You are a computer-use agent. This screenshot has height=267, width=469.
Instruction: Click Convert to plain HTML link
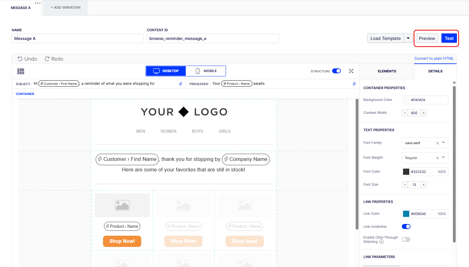click(434, 58)
